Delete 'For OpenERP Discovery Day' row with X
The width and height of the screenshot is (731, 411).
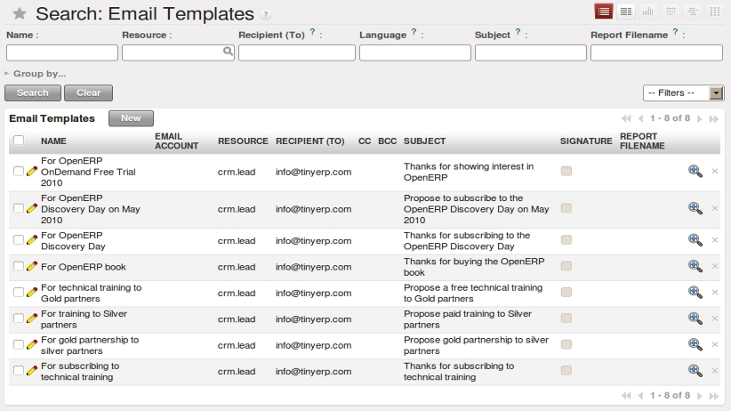pos(715,240)
